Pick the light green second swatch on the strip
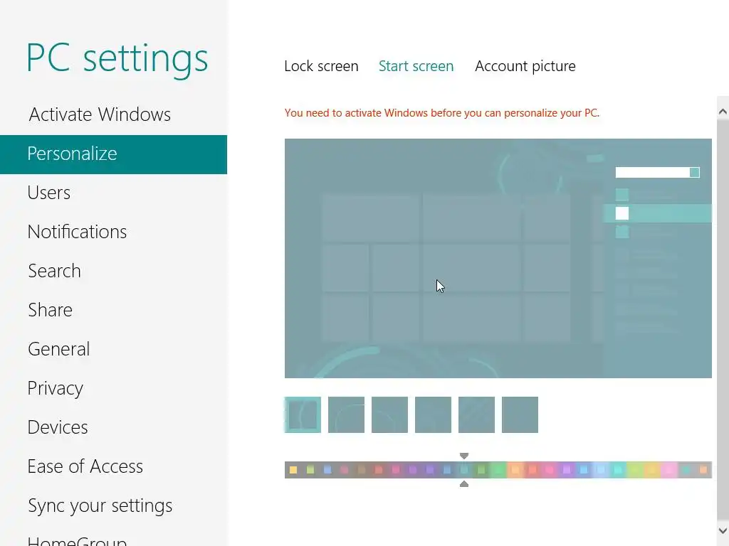 click(310, 470)
